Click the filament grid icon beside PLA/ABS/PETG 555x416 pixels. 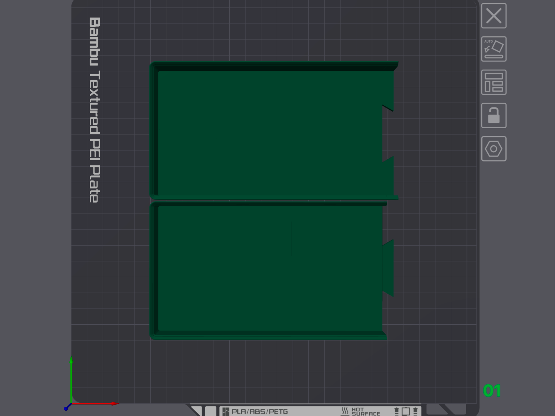226,412
